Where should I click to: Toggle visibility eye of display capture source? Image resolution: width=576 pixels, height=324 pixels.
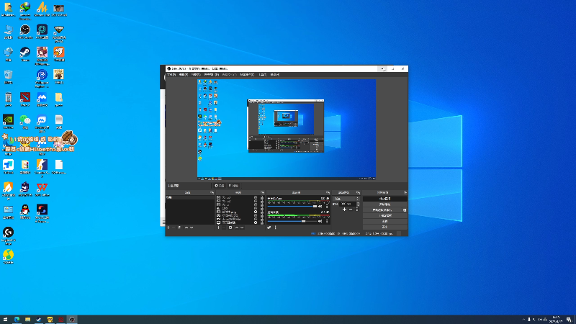[256, 222]
